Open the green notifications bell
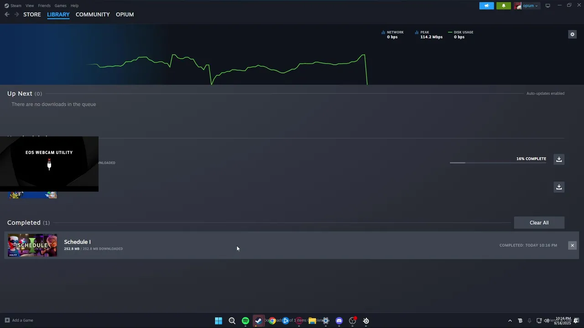 (x=503, y=5)
